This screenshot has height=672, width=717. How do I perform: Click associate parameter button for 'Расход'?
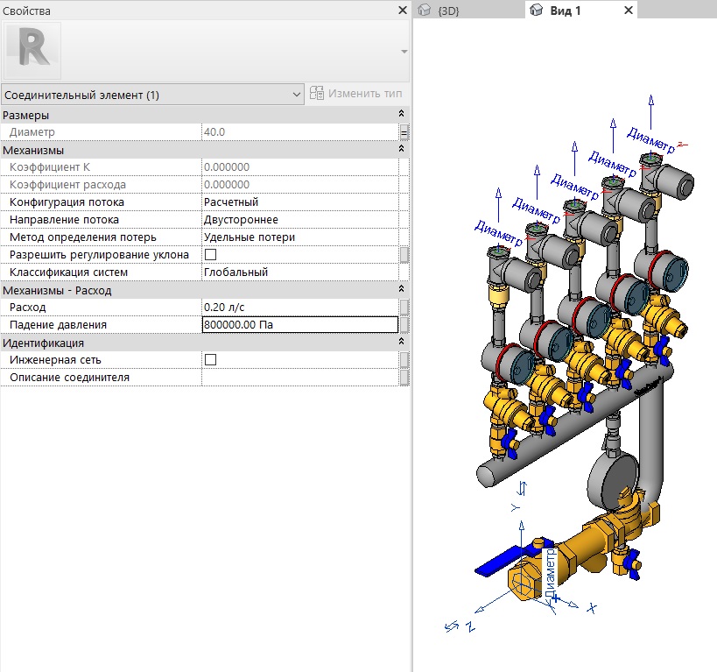(x=404, y=308)
